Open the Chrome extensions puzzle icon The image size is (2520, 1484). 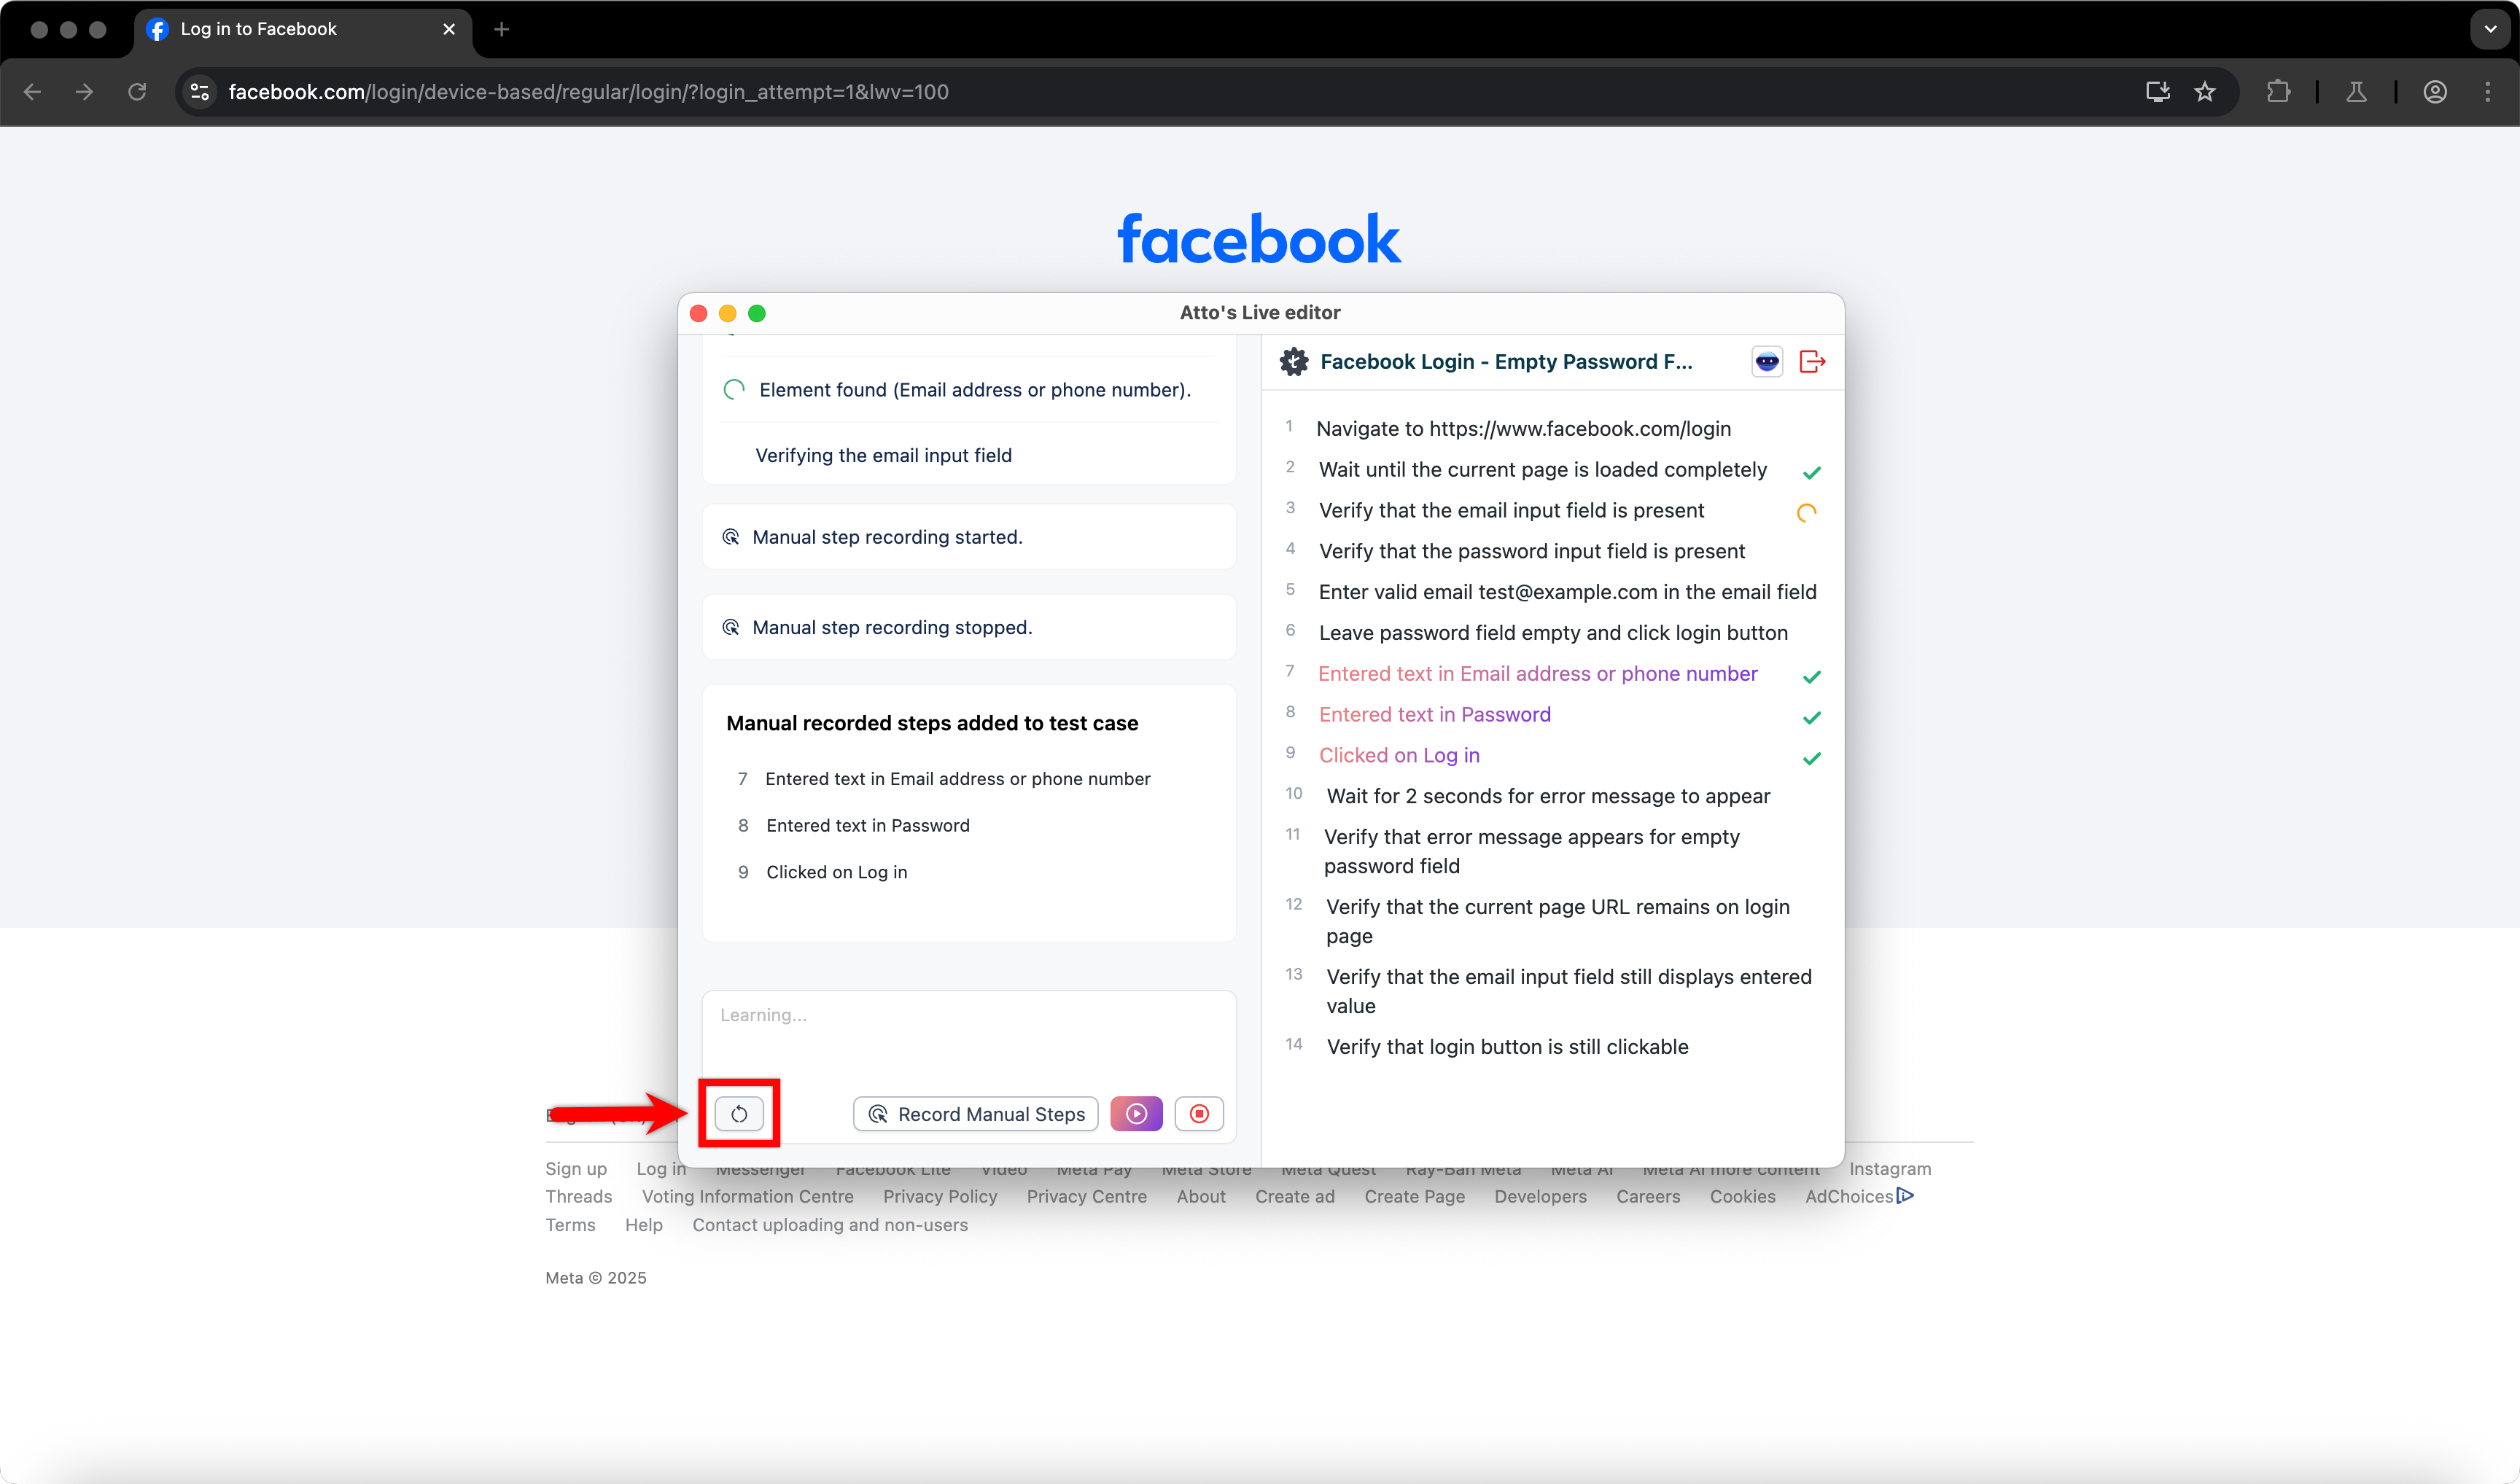(2278, 92)
